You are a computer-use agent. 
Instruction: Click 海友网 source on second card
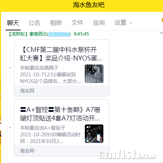[x=27, y=151]
